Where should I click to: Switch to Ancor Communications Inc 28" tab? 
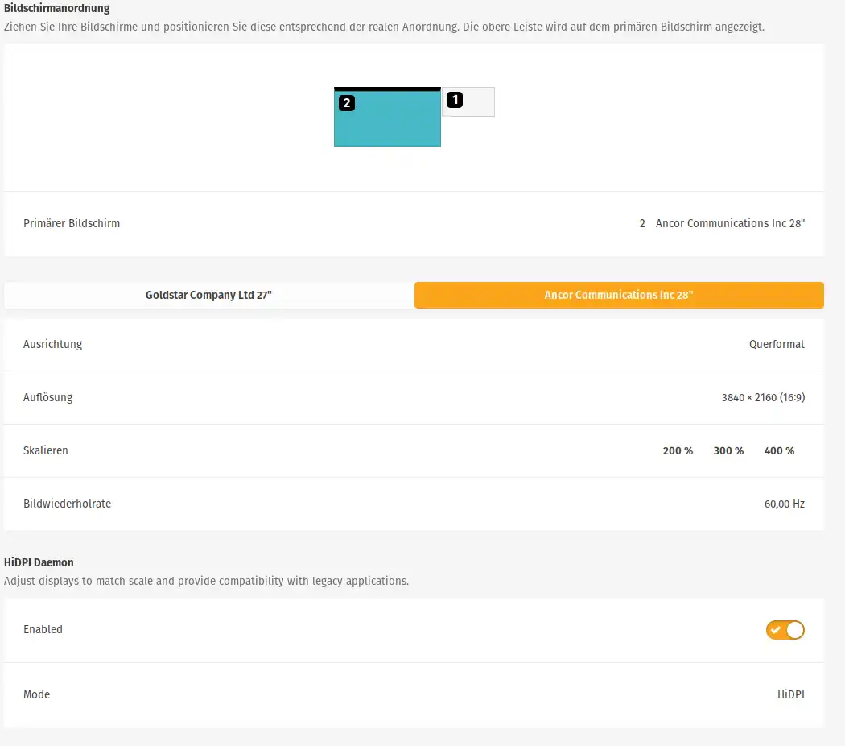pyautogui.click(x=619, y=295)
